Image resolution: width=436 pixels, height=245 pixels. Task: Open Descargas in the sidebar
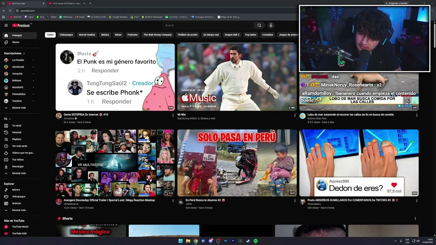(x=18, y=166)
